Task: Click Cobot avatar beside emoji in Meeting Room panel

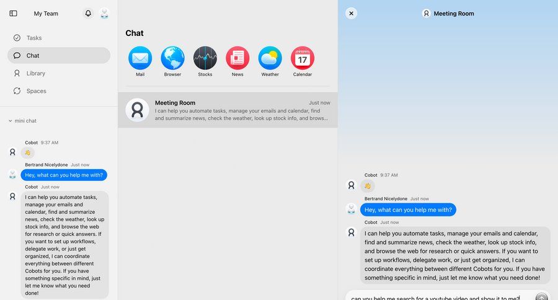Action: coord(352,185)
